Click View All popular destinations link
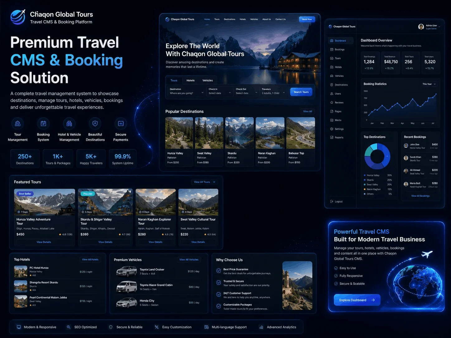 click(x=307, y=111)
